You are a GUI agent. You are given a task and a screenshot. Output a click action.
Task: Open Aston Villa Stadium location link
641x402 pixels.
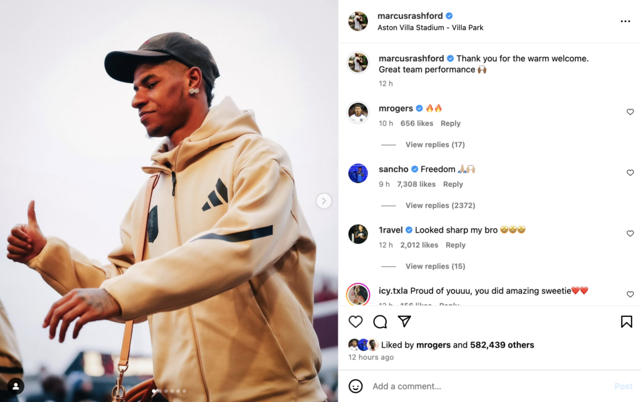click(x=430, y=28)
